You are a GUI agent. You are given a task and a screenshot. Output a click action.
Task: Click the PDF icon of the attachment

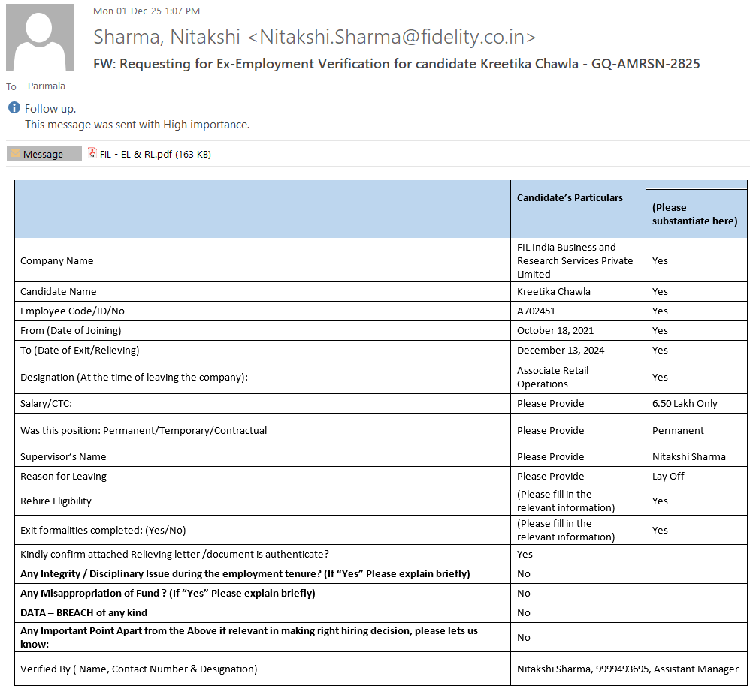pyautogui.click(x=92, y=153)
